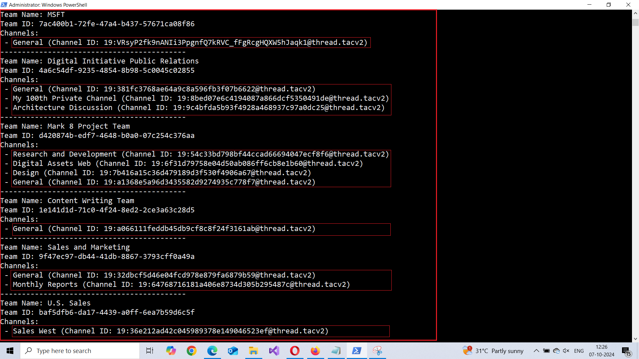Open Opera browser from the taskbar

(x=295, y=351)
